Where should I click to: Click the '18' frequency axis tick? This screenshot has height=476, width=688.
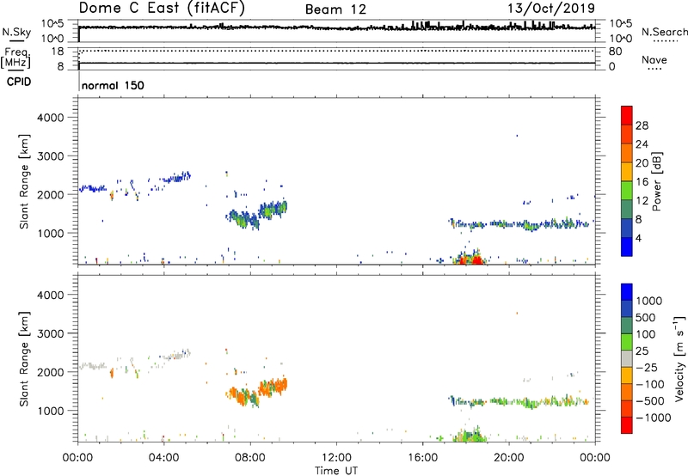pyautogui.click(x=58, y=52)
